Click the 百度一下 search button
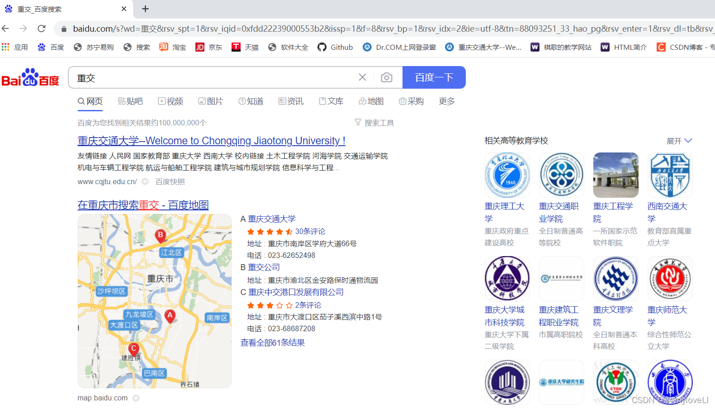This screenshot has width=715, height=409. (434, 77)
